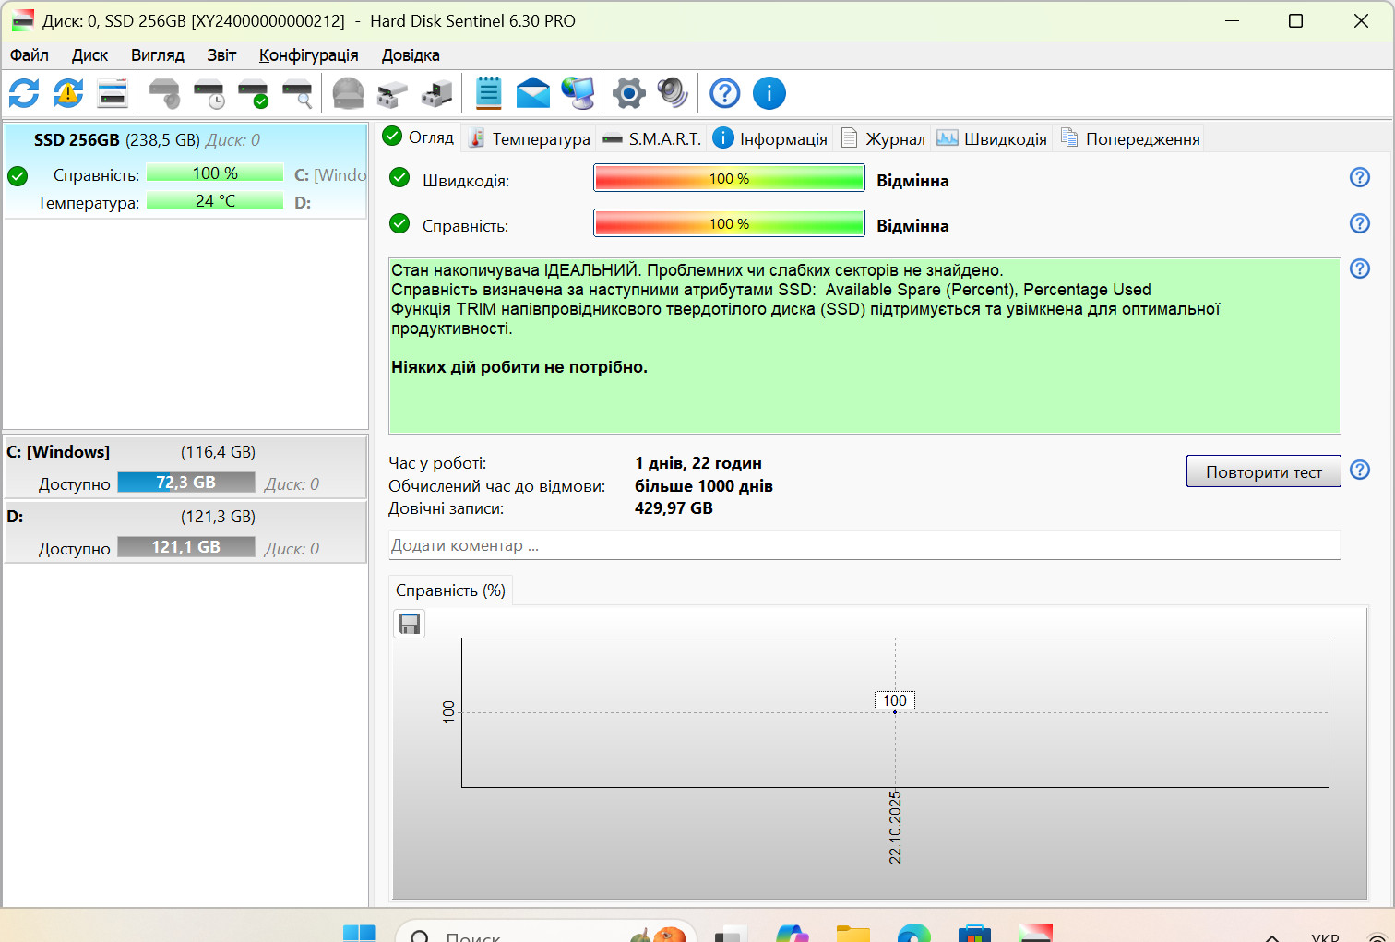Click the 100 data point label on chart
The width and height of the screenshot is (1395, 942).
coord(894,700)
